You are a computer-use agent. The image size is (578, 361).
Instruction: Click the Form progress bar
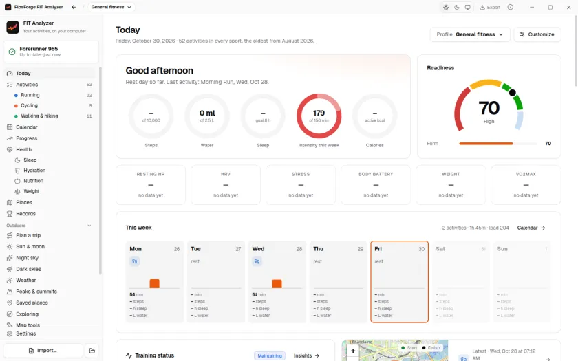tap(497, 144)
